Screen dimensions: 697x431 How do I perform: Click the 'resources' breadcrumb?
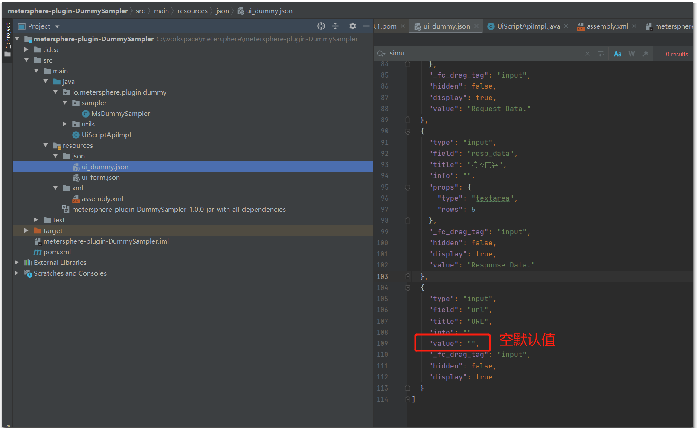192,11
